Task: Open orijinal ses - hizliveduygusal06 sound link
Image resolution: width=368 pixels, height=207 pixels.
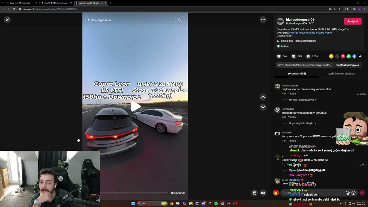Action: click(x=298, y=41)
